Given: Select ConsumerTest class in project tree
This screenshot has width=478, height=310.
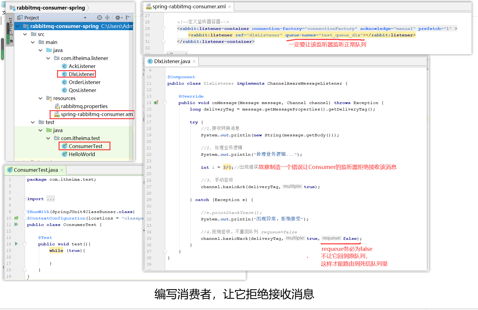Looking at the screenshot, I should (85, 146).
